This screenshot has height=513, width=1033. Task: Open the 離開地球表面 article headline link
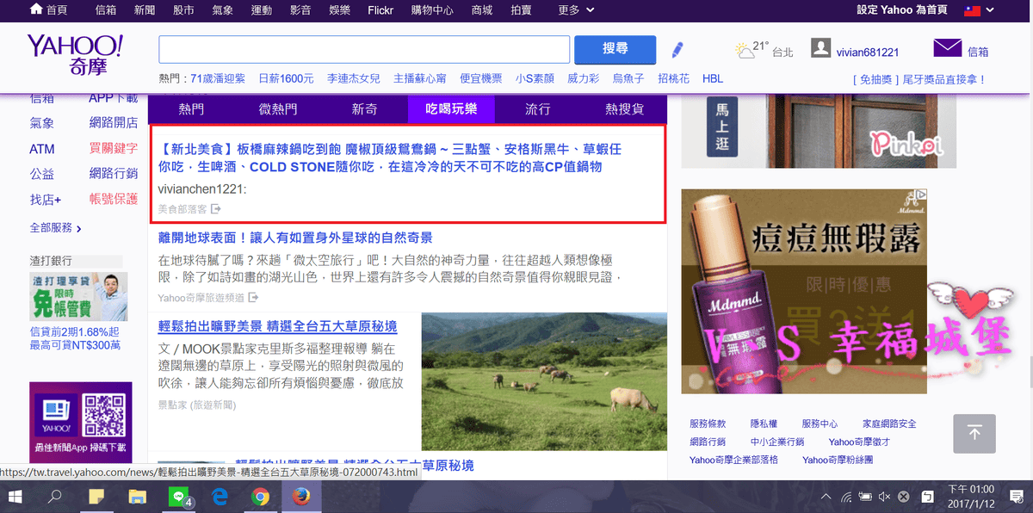pyautogui.click(x=295, y=238)
